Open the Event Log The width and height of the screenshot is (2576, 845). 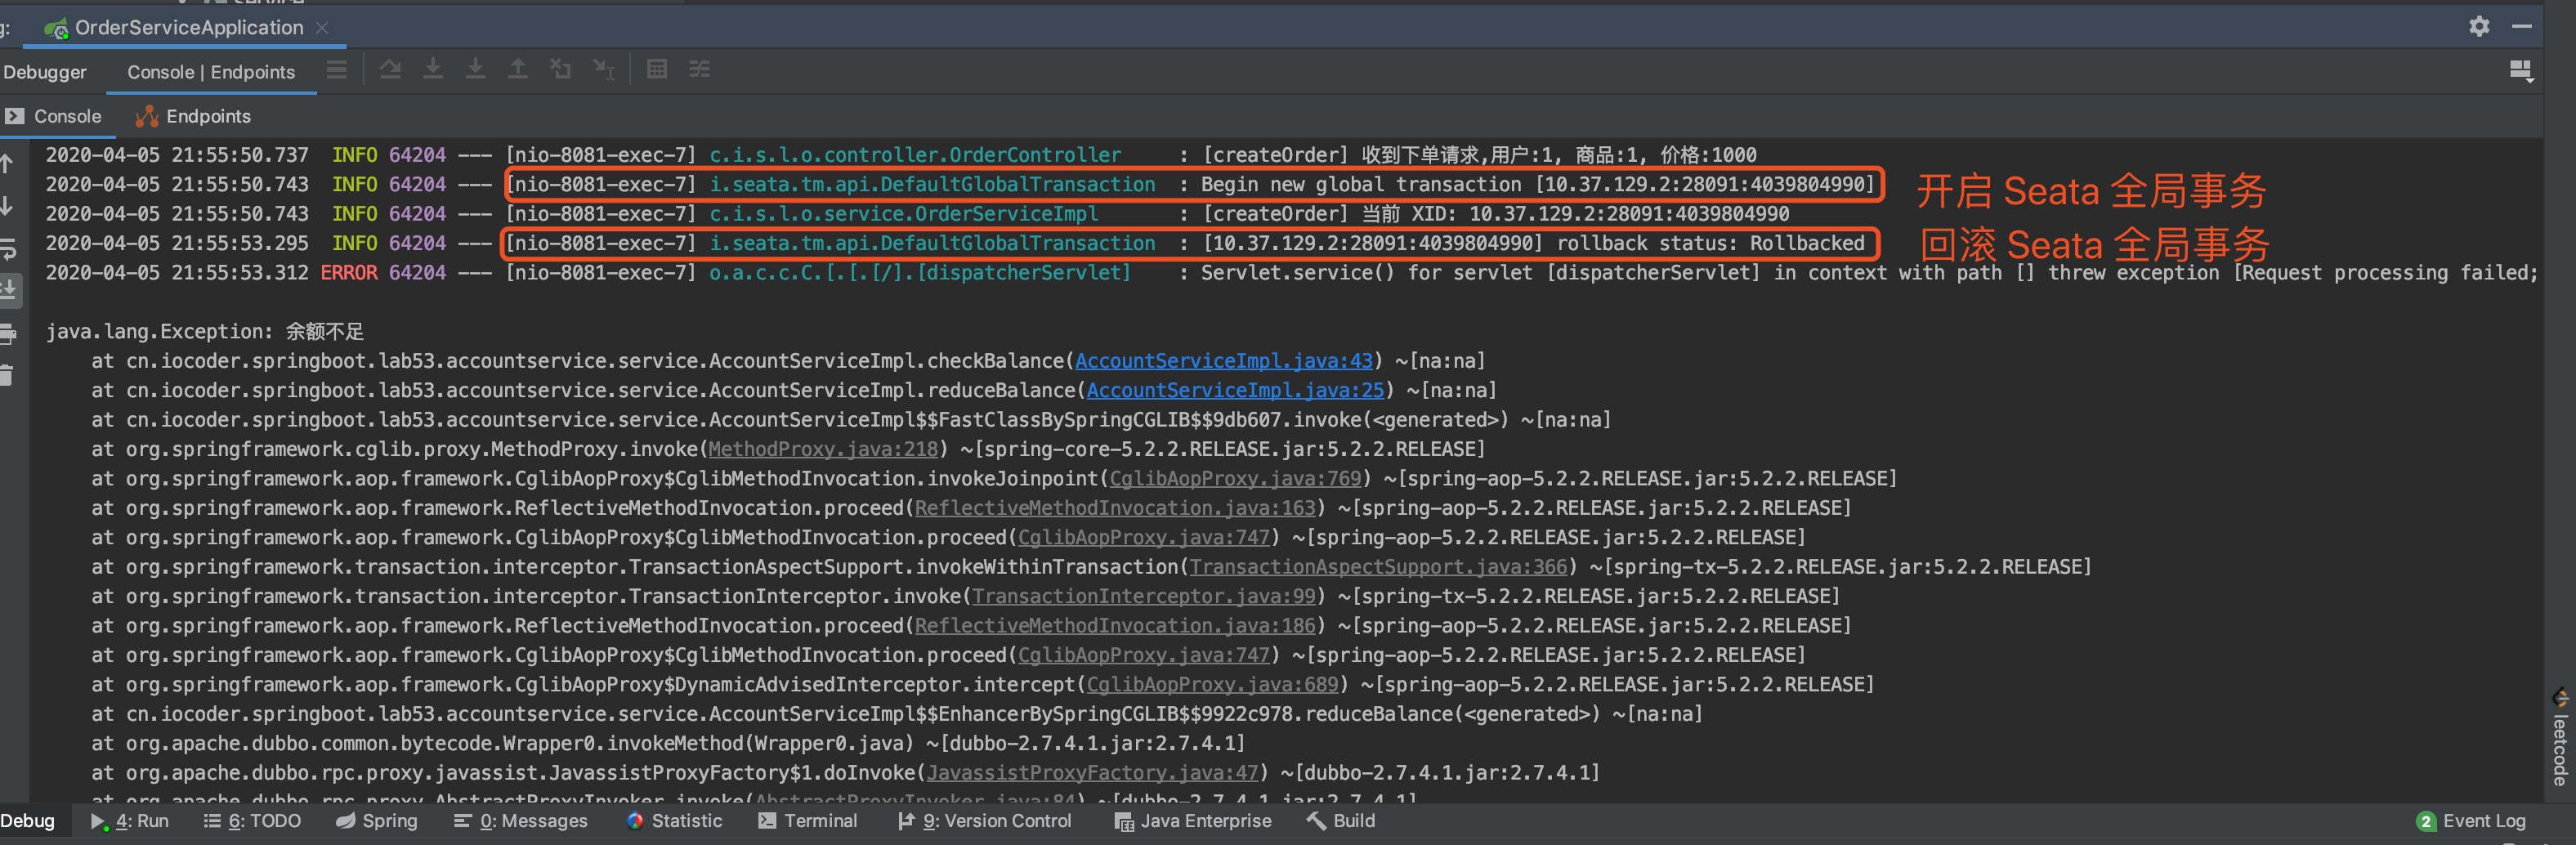pyautogui.click(x=2471, y=821)
